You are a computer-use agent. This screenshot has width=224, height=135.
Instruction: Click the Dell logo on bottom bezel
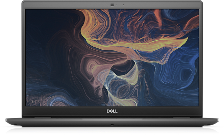click(112, 110)
